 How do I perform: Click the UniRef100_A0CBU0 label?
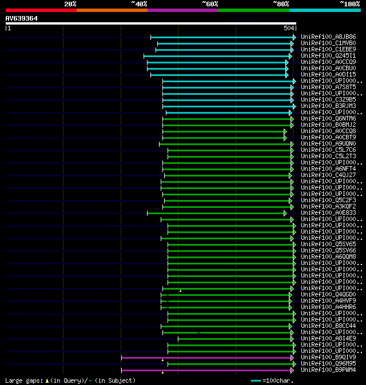328,68
